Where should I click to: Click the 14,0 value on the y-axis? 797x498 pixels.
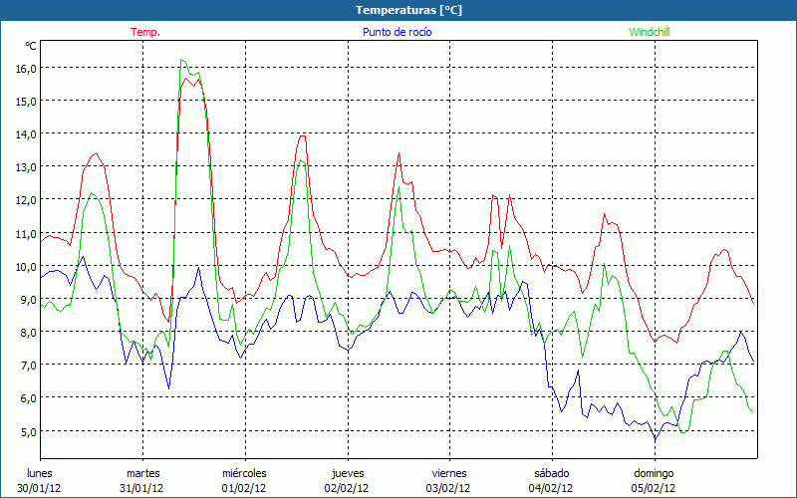(x=26, y=133)
